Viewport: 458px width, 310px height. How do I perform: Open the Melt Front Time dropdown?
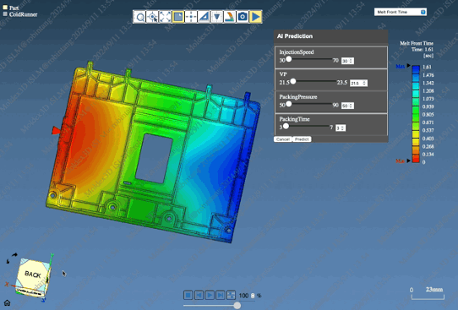pos(401,12)
